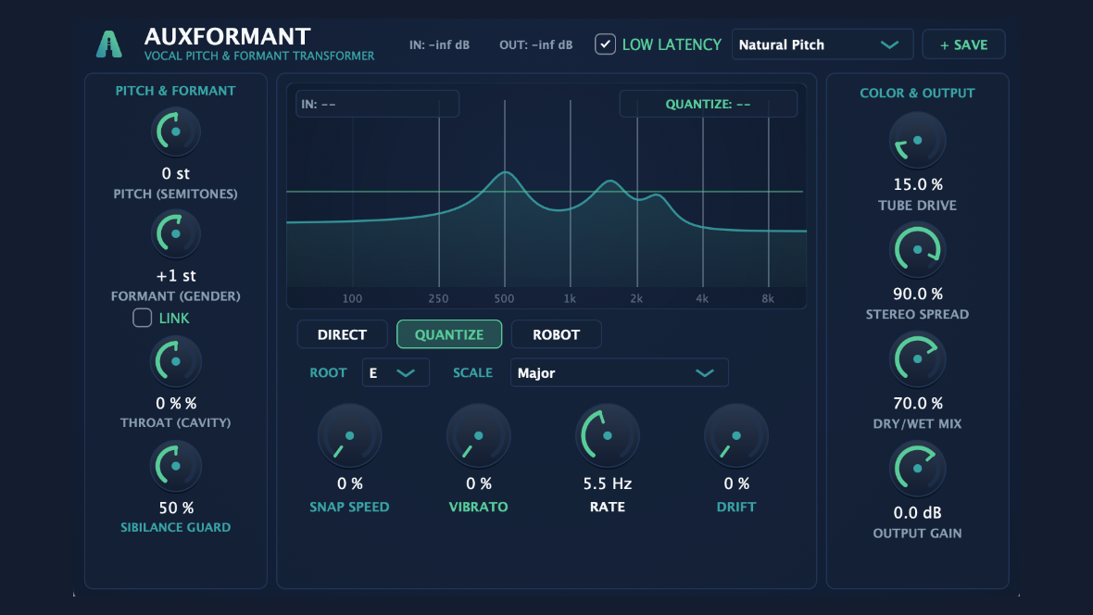Click the Formant gender knob
The image size is (1093, 615).
point(176,234)
